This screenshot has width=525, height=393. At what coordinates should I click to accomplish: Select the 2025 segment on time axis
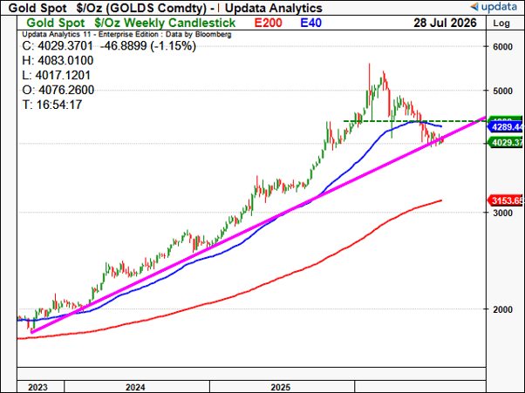[x=281, y=387]
